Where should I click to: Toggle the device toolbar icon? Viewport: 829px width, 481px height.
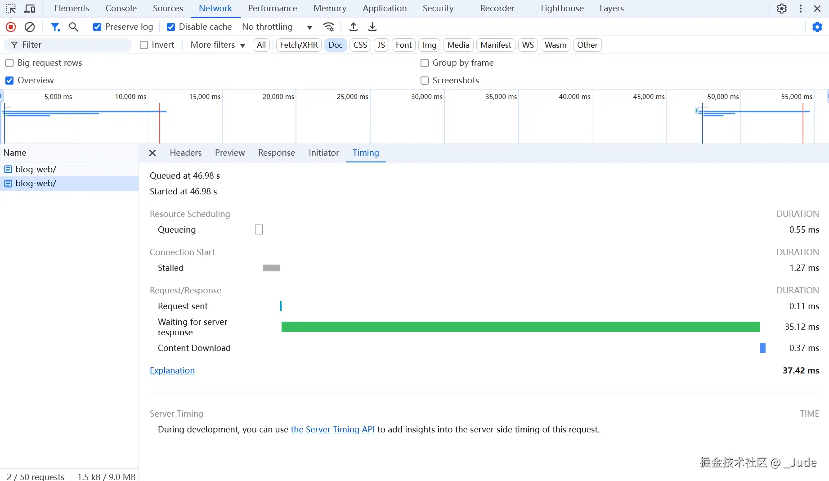30,9
